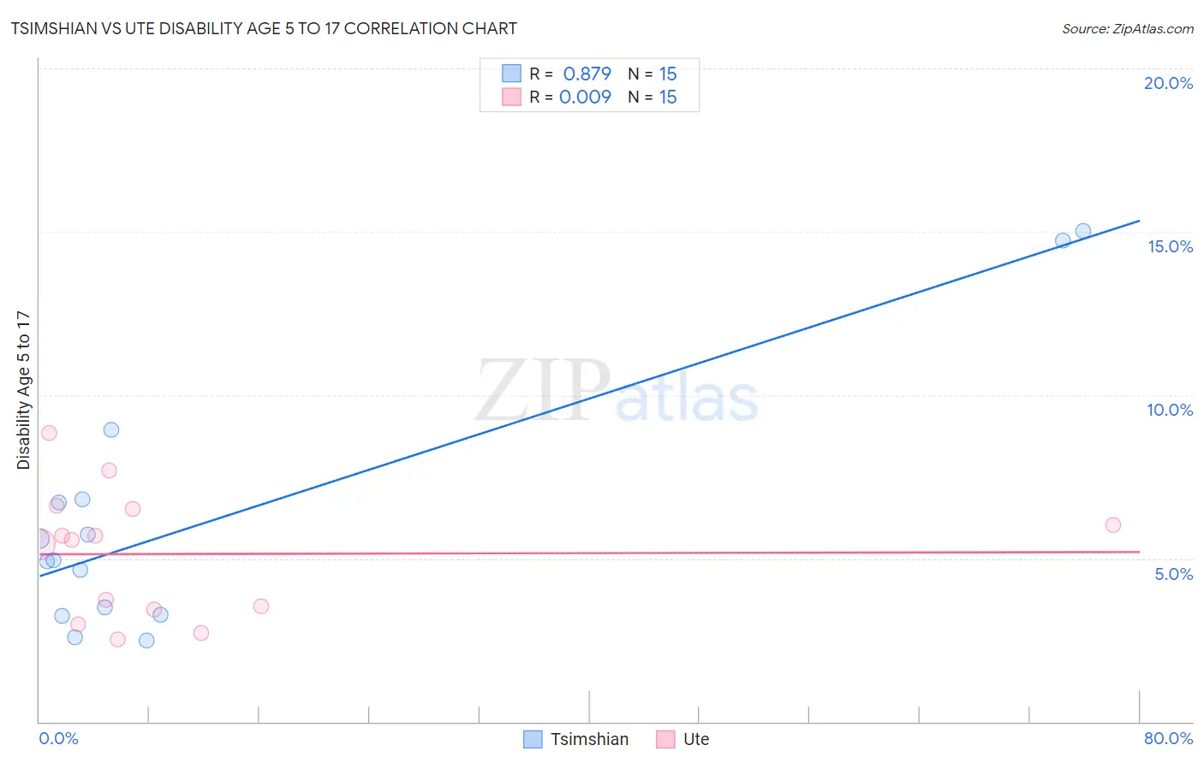Click the 20.0% y-axis label
Image resolution: width=1204 pixels, height=763 pixels.
coord(1168,83)
